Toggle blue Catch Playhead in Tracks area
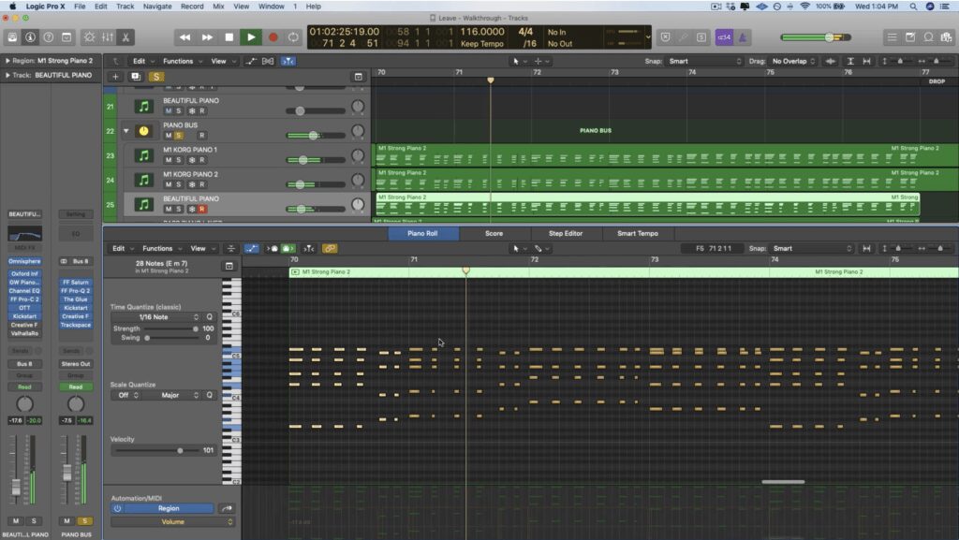The image size is (959, 540). pyautogui.click(x=288, y=61)
